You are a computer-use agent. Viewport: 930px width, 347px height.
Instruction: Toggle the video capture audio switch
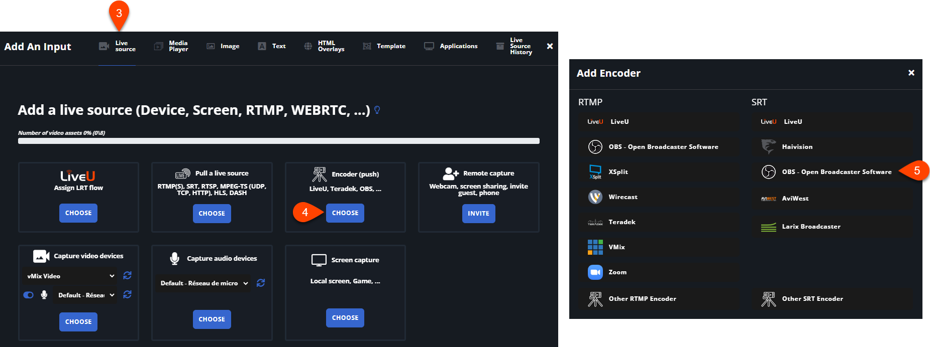tap(29, 295)
